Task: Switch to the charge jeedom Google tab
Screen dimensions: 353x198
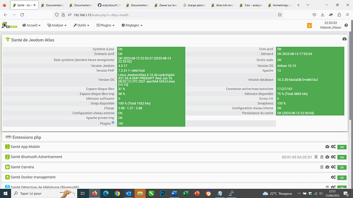Action: coord(194,5)
